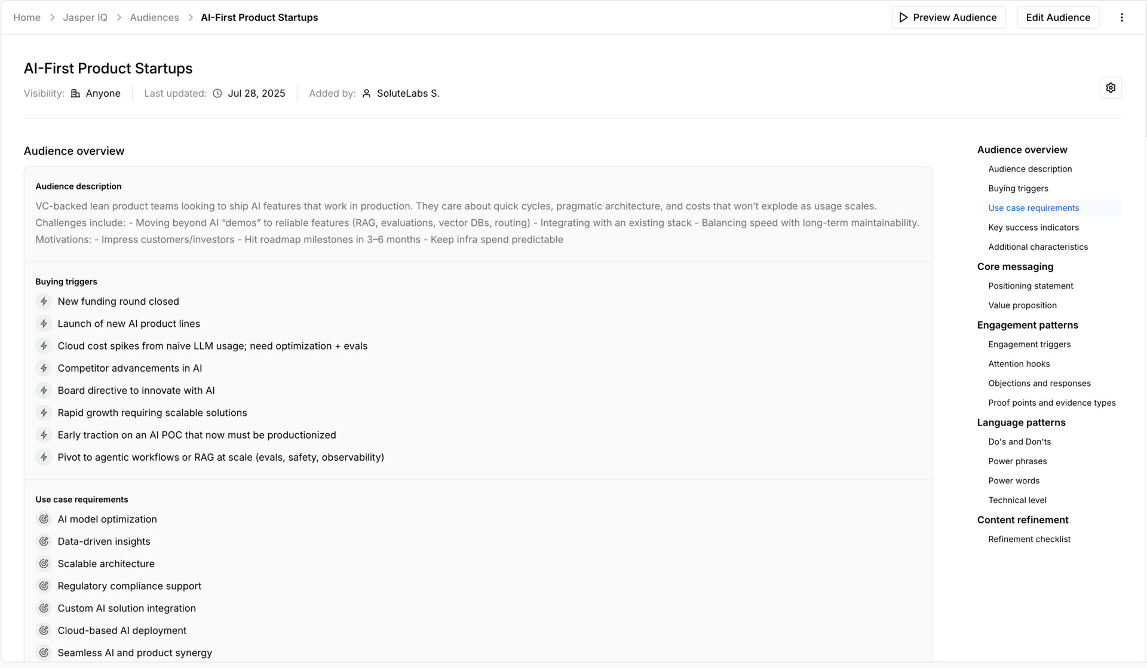Image resolution: width=1147 pixels, height=668 pixels.
Task: Click target icon beside AI model optimization
Action: click(x=44, y=519)
